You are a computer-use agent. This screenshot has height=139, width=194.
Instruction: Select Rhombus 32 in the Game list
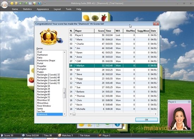coord(50,100)
